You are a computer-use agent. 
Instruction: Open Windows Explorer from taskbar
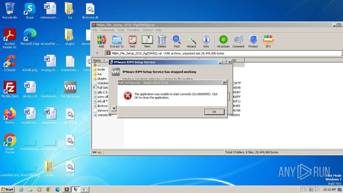click(30, 190)
